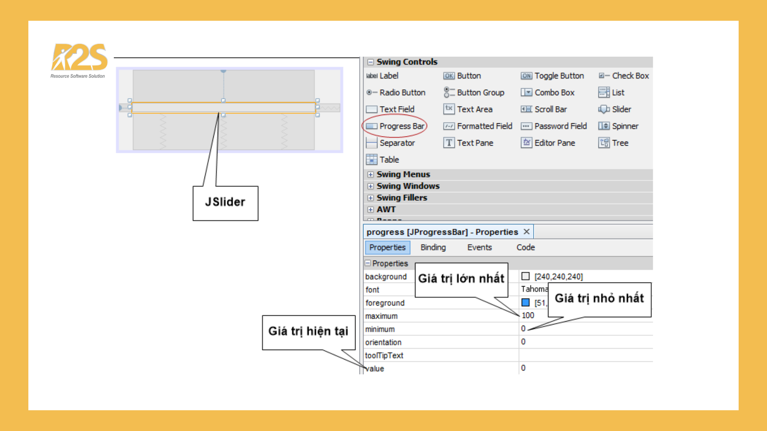Expand the Swing Windows category

tap(371, 186)
